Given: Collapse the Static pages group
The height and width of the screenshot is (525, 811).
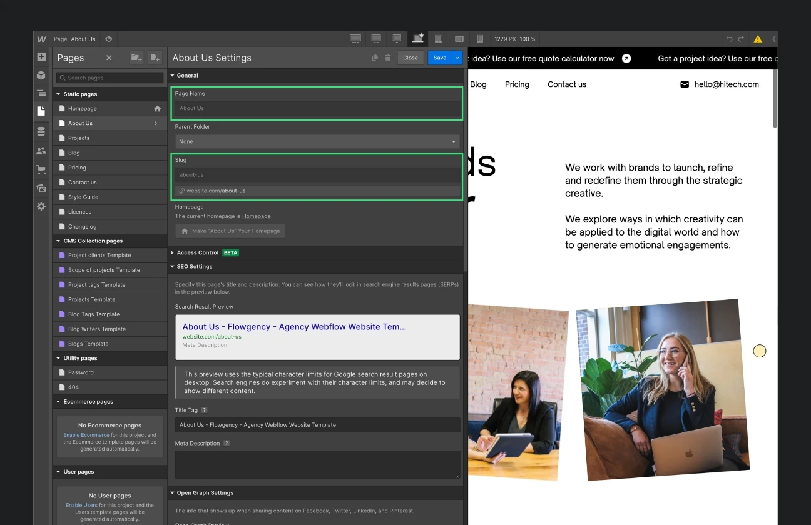Looking at the screenshot, I should (58, 94).
